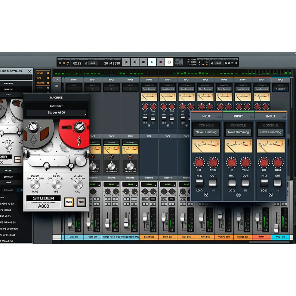Viewport: 296px width, 296px height.
Task: Toggle TAPE row visibility in mixer
Action: [48, 78]
